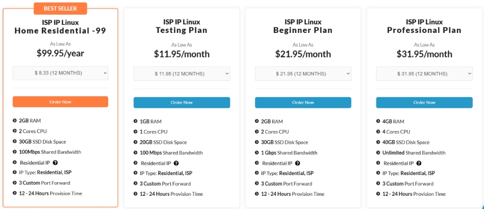Image resolution: width=484 pixels, height=209 pixels.
Task: Click the Residential IP help icon in Testing Plan
Action: (176, 163)
